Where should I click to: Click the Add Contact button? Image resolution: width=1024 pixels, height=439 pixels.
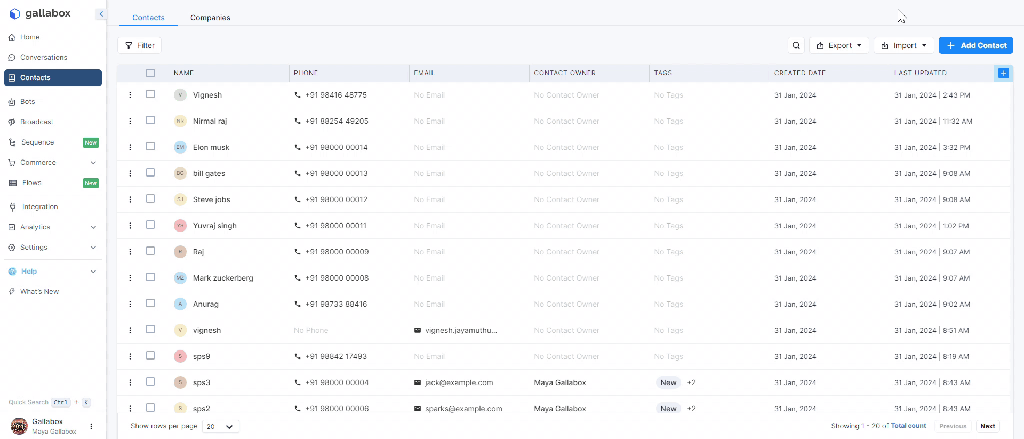tap(975, 45)
